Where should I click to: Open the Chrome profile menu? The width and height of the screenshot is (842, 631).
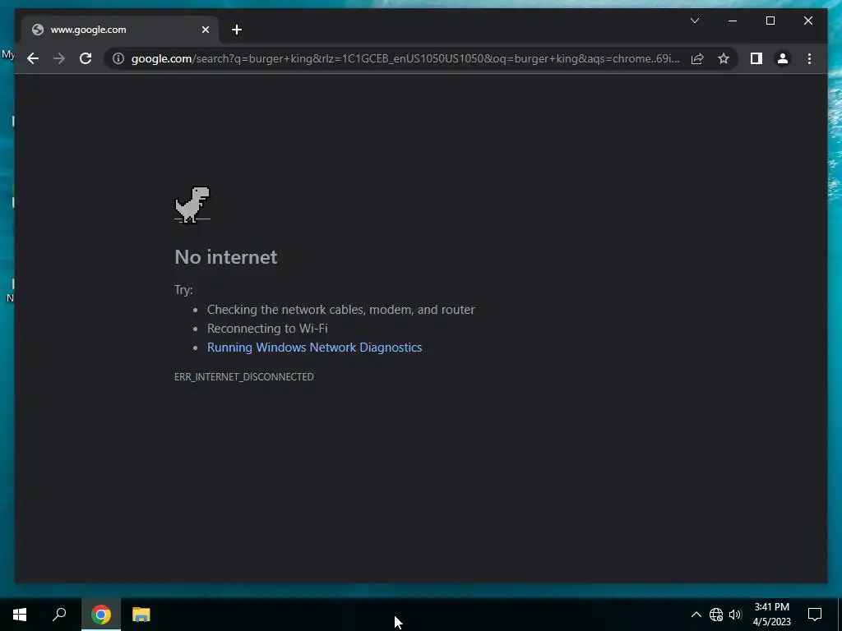[x=783, y=58]
